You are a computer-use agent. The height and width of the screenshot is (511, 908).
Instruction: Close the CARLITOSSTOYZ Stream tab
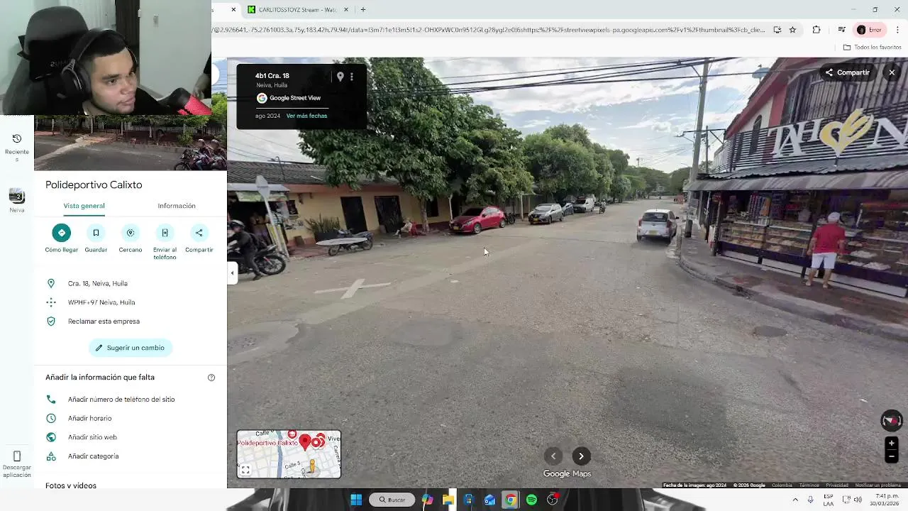tap(346, 10)
